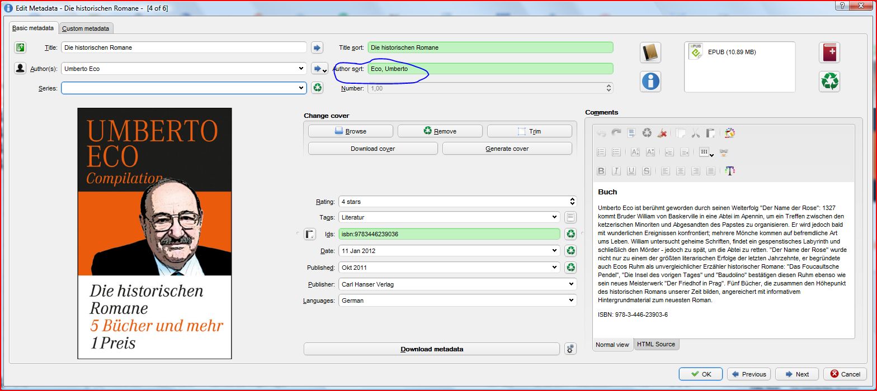Clear Published date with recycle icon
This screenshot has width=877, height=391.
[570, 268]
